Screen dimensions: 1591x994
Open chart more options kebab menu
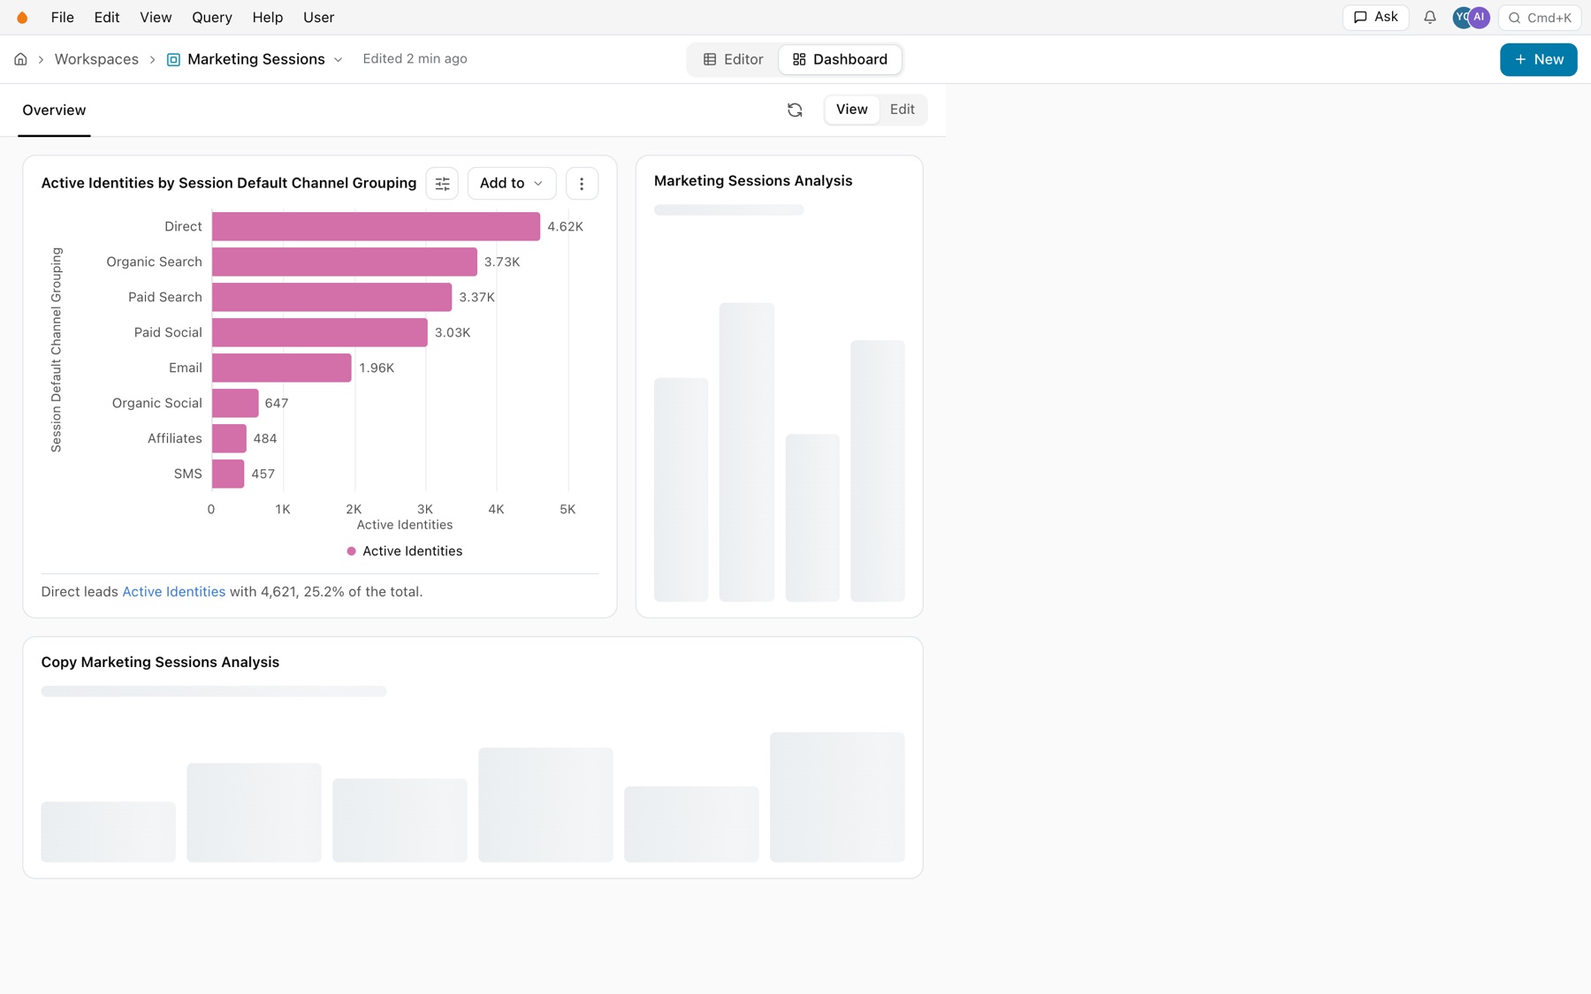(582, 184)
